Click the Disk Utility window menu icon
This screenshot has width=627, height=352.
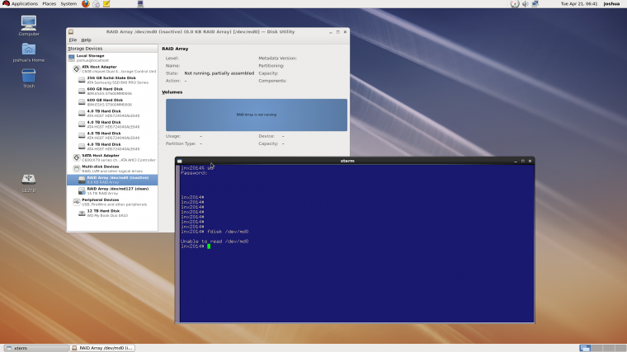point(71,31)
